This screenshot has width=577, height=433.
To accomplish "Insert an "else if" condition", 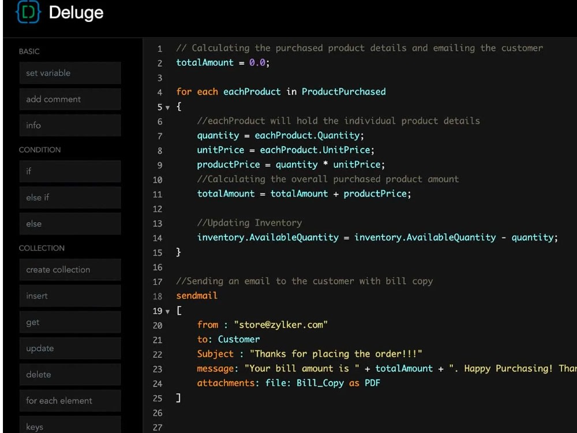I will tap(70, 197).
